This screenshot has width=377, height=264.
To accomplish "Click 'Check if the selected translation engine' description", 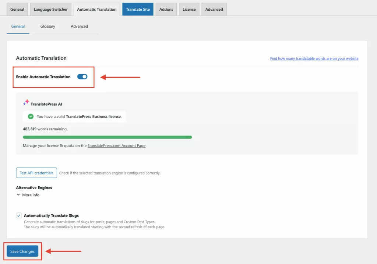I will coord(110,173).
